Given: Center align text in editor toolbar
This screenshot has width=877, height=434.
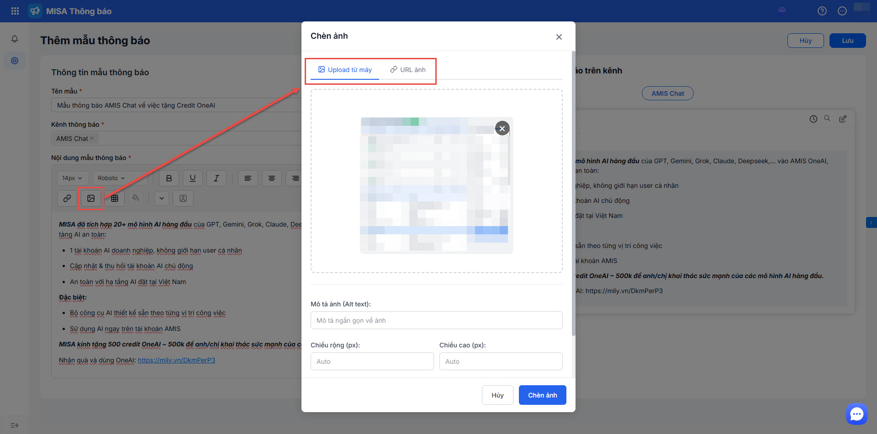Looking at the screenshot, I should tap(272, 178).
